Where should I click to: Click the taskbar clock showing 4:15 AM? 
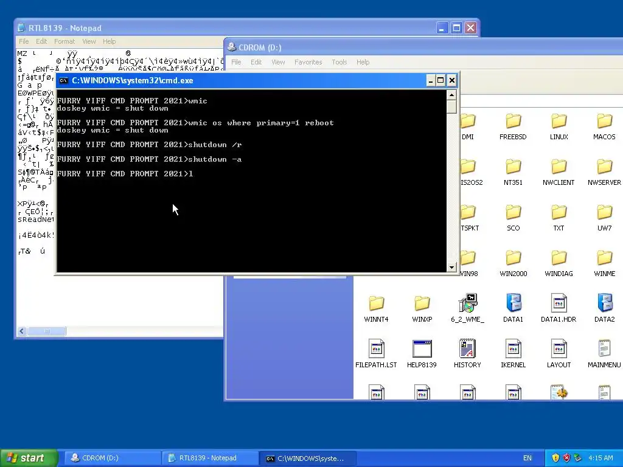point(600,458)
